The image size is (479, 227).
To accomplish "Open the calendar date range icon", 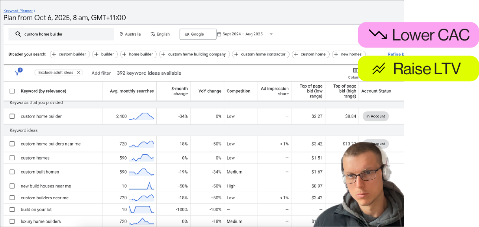I will click(x=219, y=34).
